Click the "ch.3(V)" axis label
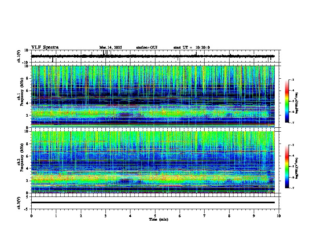This screenshot has height=242, width=314. 19,203
